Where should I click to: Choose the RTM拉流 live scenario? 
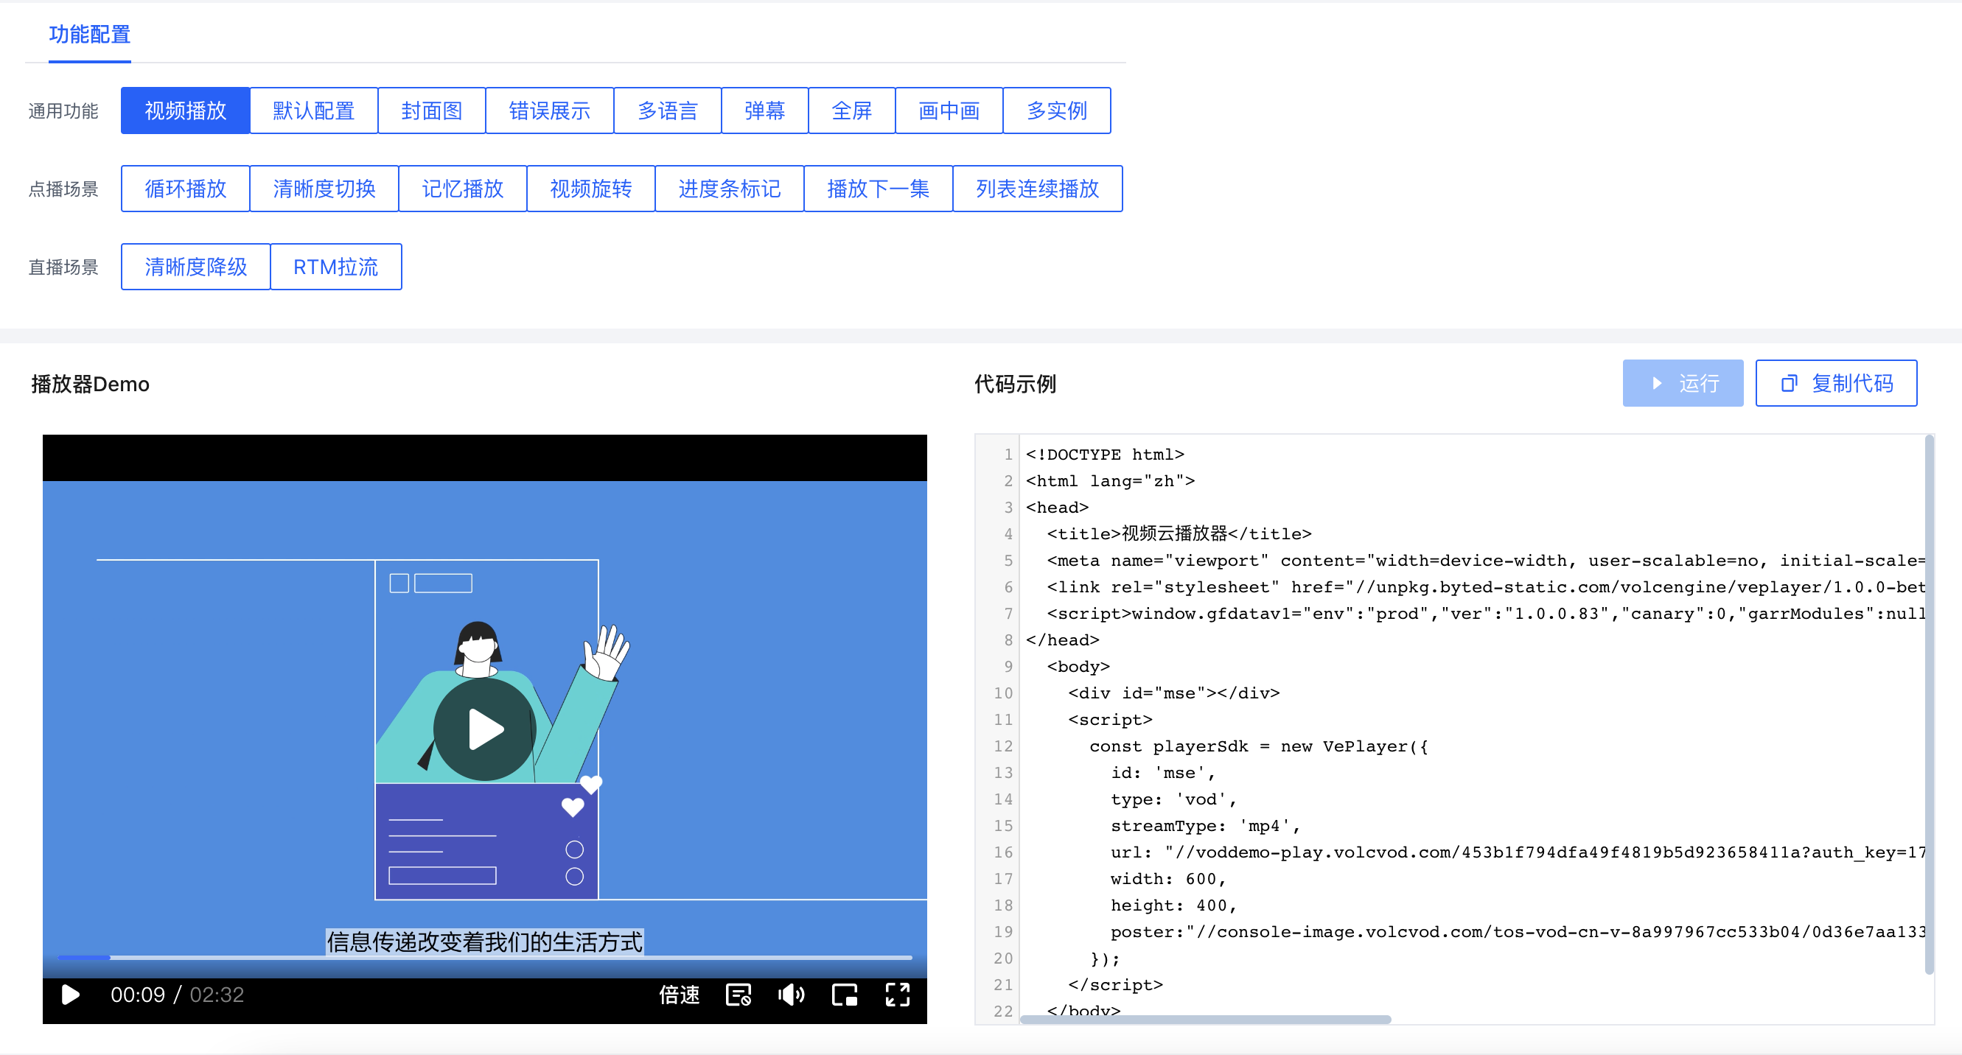tap(336, 267)
